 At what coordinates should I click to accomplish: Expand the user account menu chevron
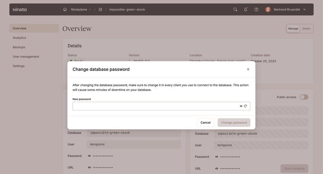click(305, 9)
